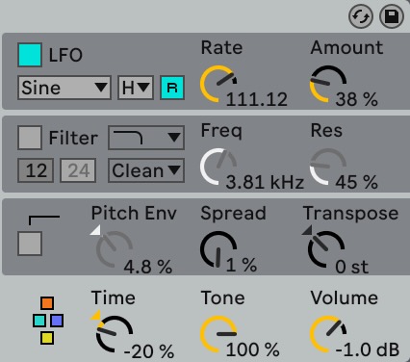Select the 12 dB filter slope button
Screen dimensions: 410x362
click(x=36, y=170)
